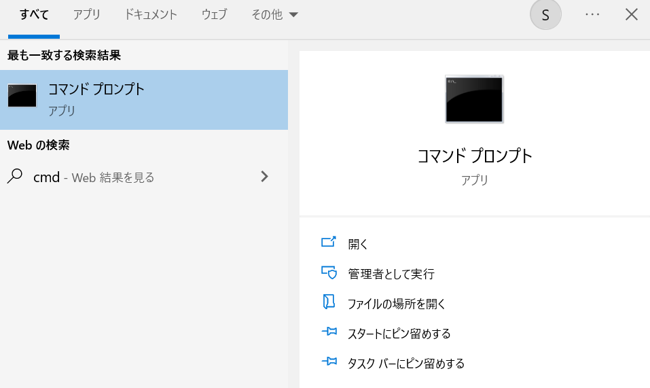Viewport: 650px width, 388px height.
Task: Click the large Command Prompt preview thumbnail
Action: [474, 99]
